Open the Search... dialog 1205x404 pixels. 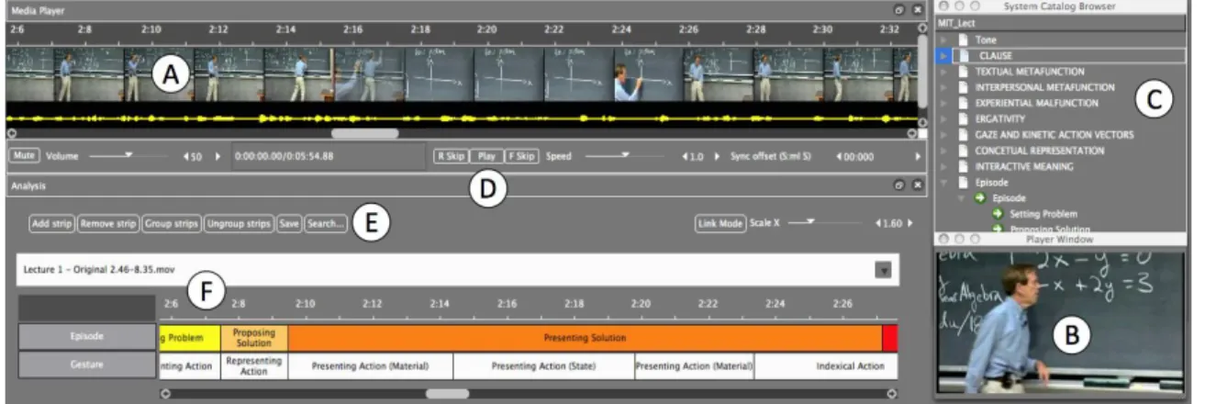click(326, 223)
